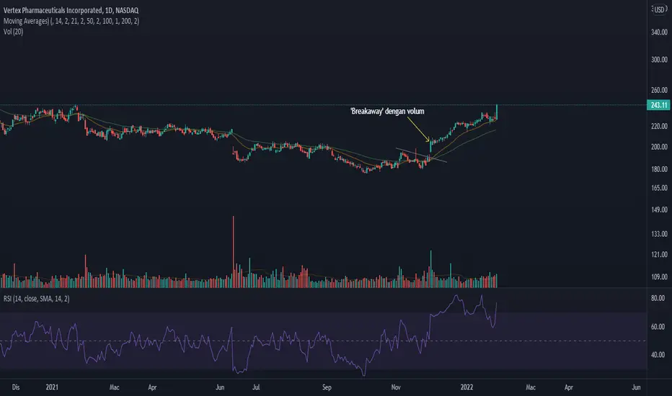The image size is (672, 396).
Task: Click the 2022 label on the time axis
Action: [467, 387]
